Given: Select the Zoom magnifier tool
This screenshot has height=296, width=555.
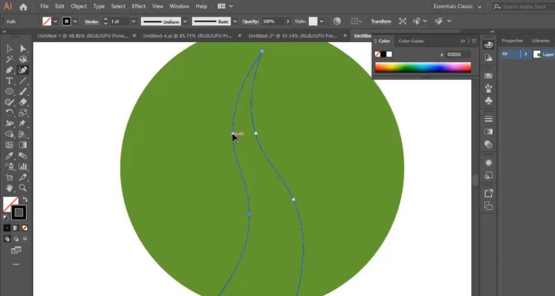Looking at the screenshot, I should [23, 188].
